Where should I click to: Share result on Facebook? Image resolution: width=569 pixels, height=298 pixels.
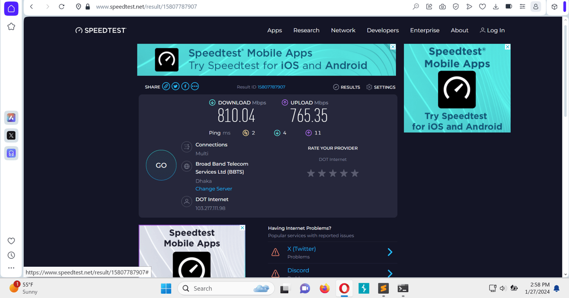point(185,87)
